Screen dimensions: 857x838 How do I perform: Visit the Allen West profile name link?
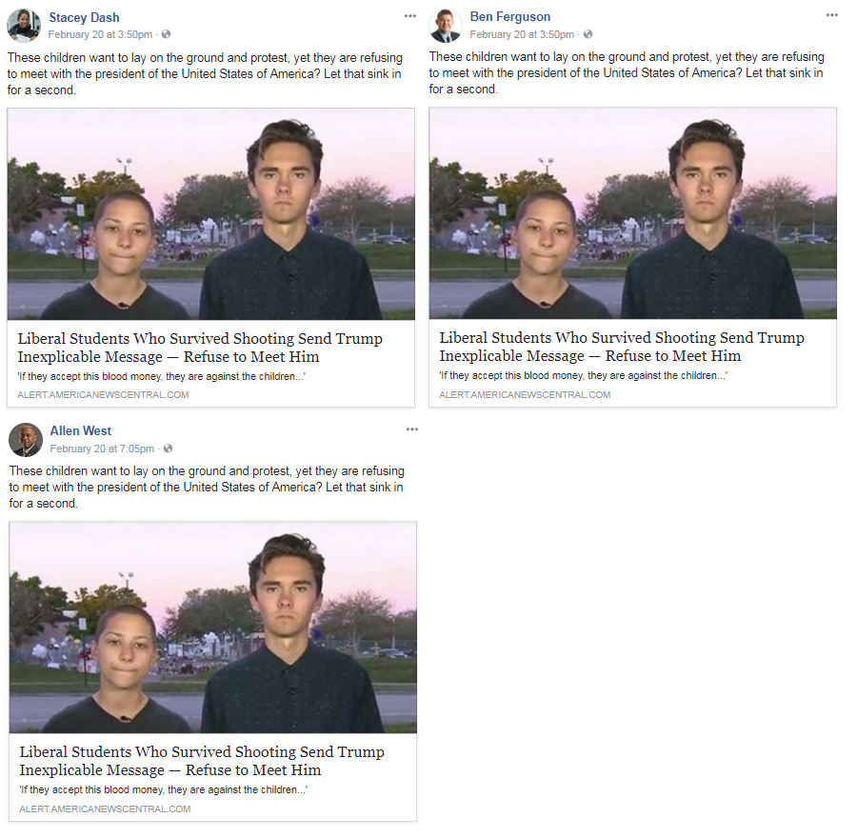81,430
